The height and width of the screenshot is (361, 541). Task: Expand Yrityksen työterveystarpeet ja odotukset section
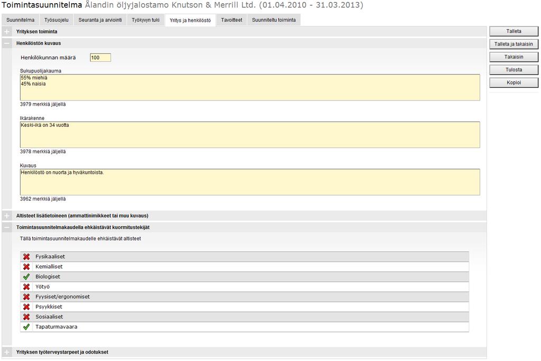coord(7,352)
